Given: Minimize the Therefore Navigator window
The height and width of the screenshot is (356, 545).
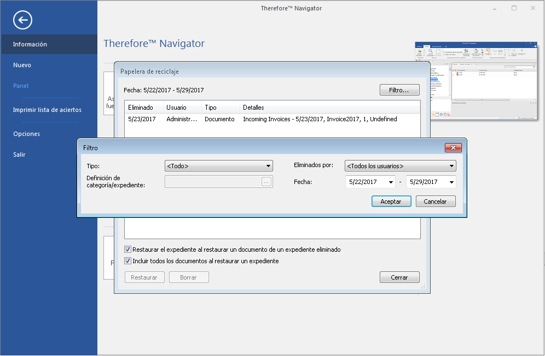Looking at the screenshot, I should 494,8.
